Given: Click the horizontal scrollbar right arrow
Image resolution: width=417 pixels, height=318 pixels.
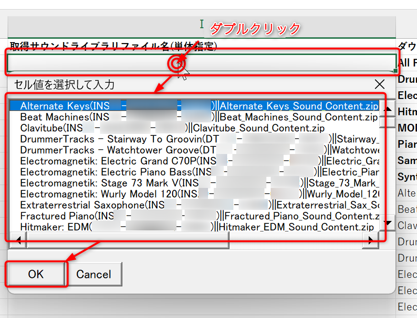Looking at the screenshot, I should pyautogui.click(x=370, y=241).
